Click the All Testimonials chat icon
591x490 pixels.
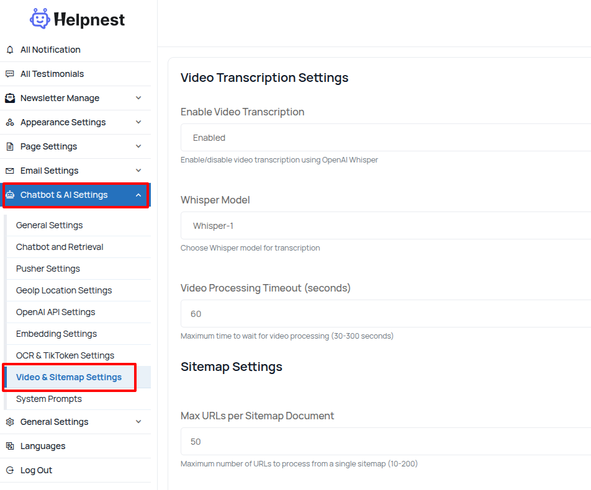(x=9, y=74)
